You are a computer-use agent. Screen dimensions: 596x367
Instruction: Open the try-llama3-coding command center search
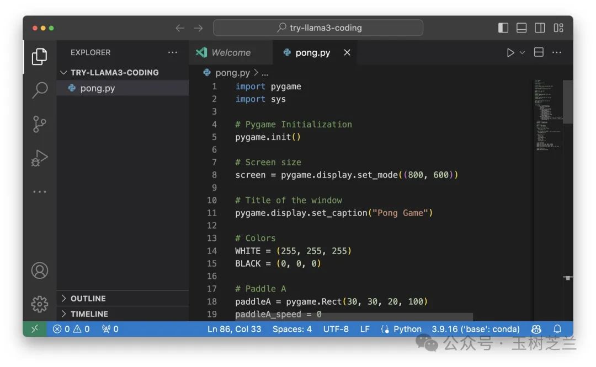click(318, 28)
